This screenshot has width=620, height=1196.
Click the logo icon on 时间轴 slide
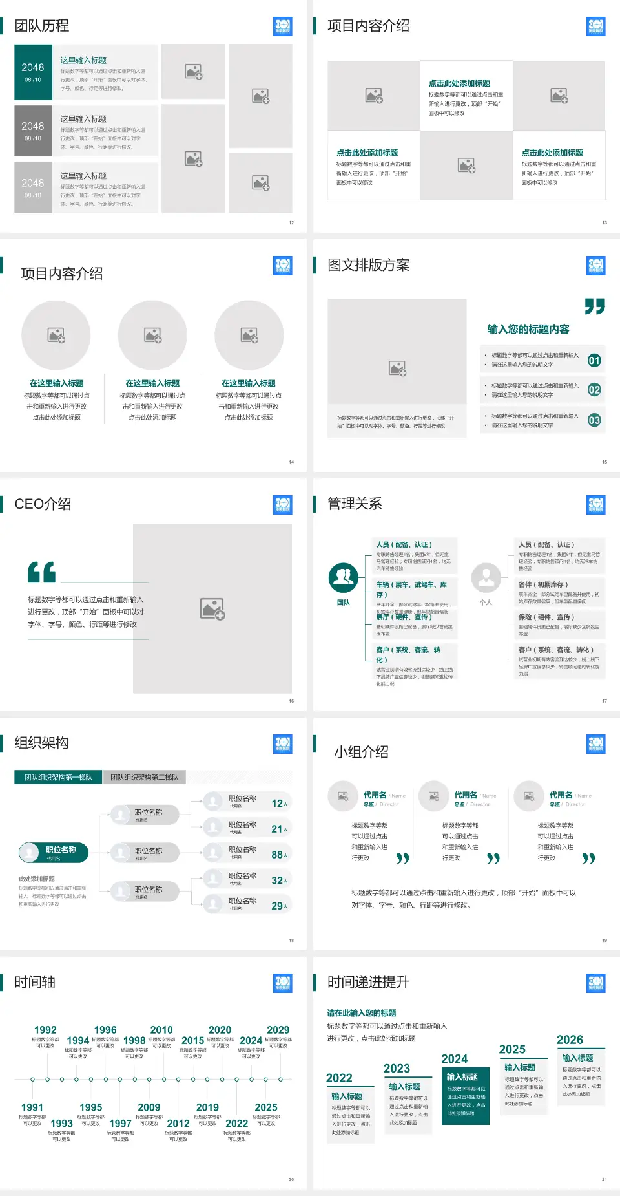282,983
